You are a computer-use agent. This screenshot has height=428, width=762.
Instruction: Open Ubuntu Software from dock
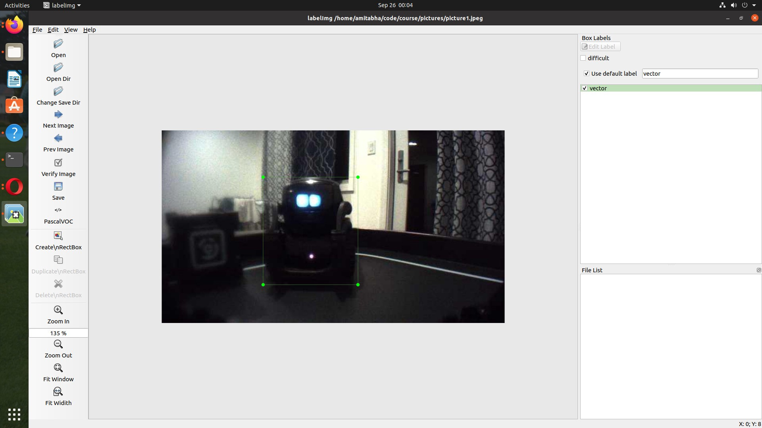pyautogui.click(x=14, y=106)
